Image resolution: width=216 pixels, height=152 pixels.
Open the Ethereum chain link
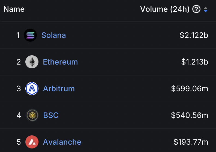(60, 62)
